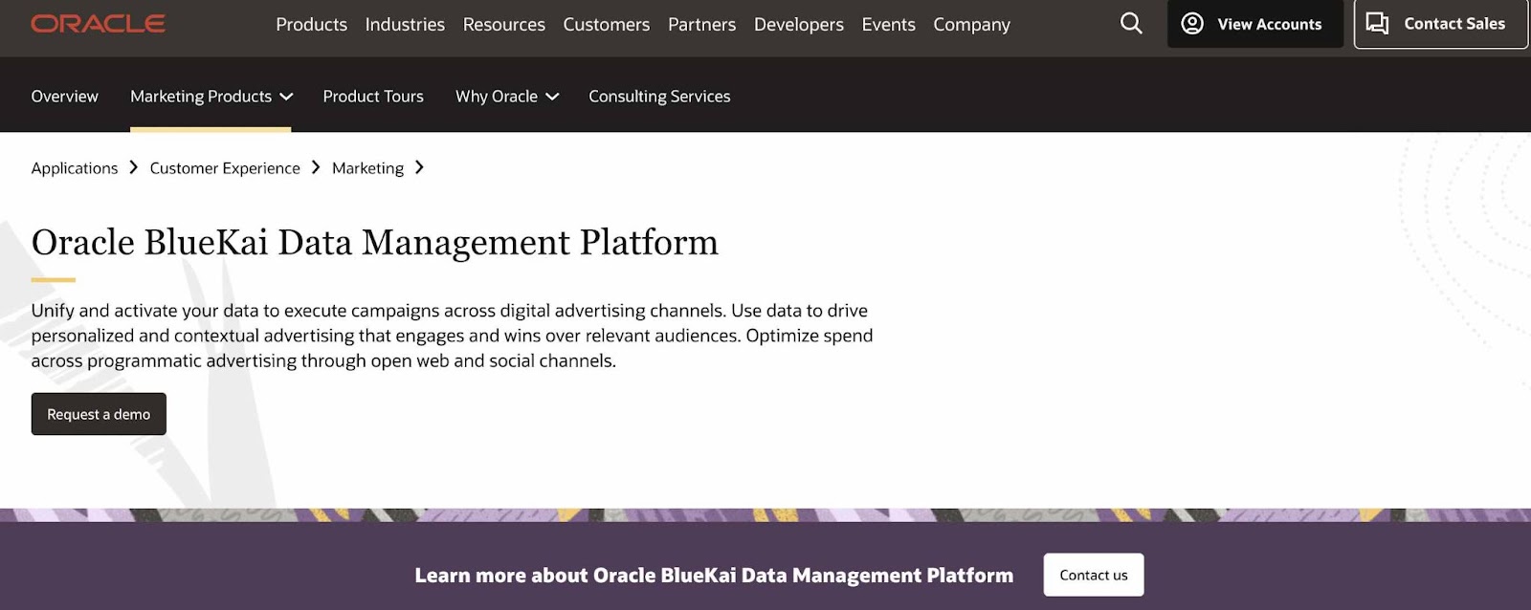
Task: Click the chat bubble icon in Contact Sales
Action: [x=1377, y=23]
